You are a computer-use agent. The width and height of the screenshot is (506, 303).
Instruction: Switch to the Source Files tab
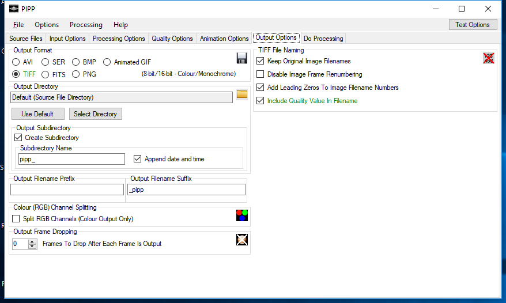click(x=26, y=39)
